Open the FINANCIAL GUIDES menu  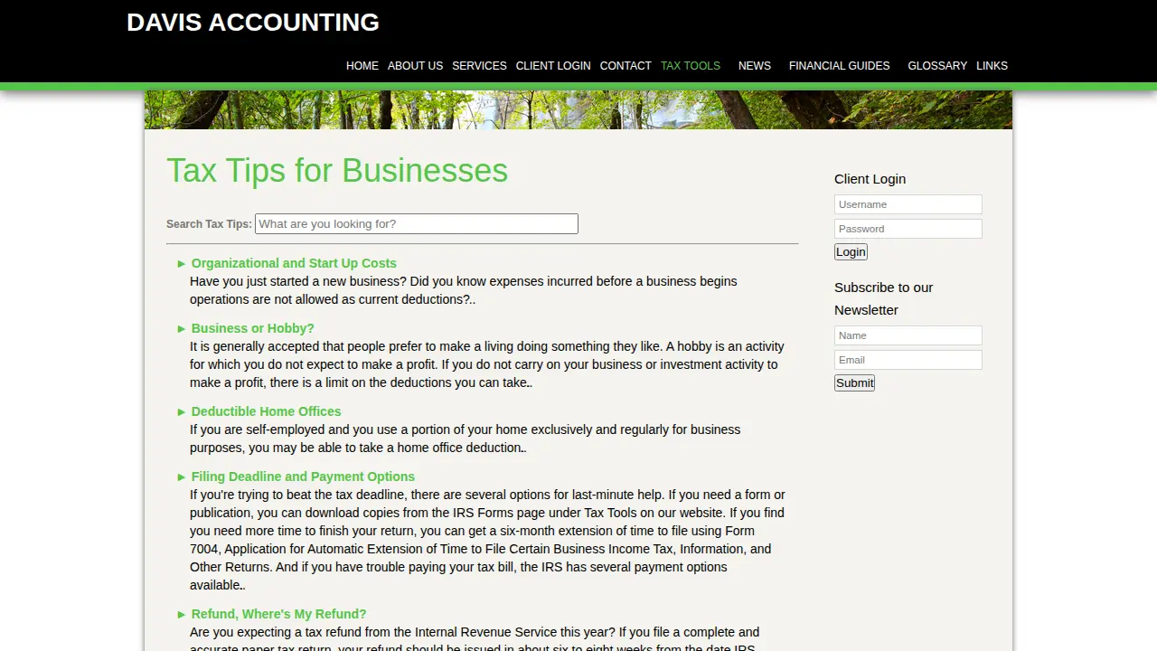[x=840, y=66]
